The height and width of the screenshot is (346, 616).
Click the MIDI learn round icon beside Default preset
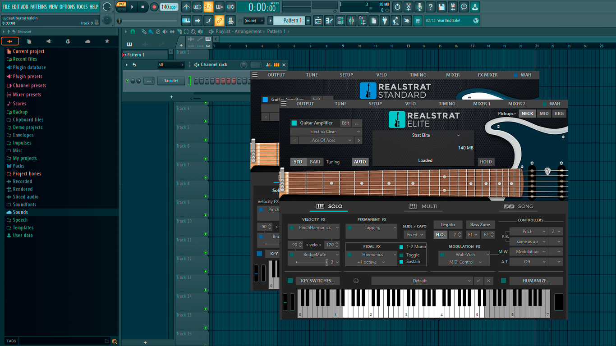356,281
